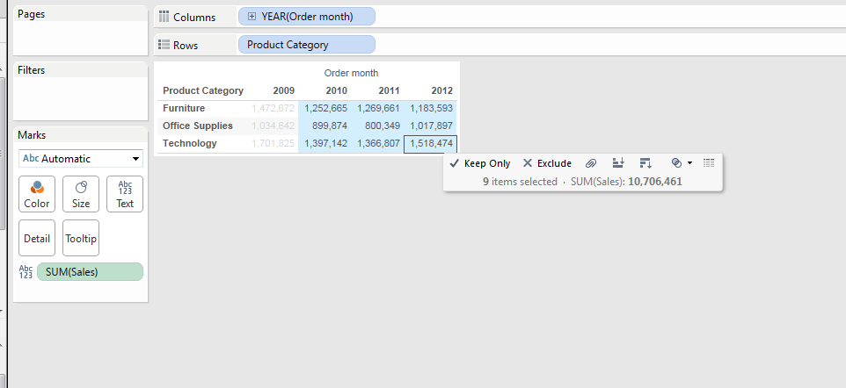
Task: Open the Automatic mark type dropdown
Action: point(81,158)
